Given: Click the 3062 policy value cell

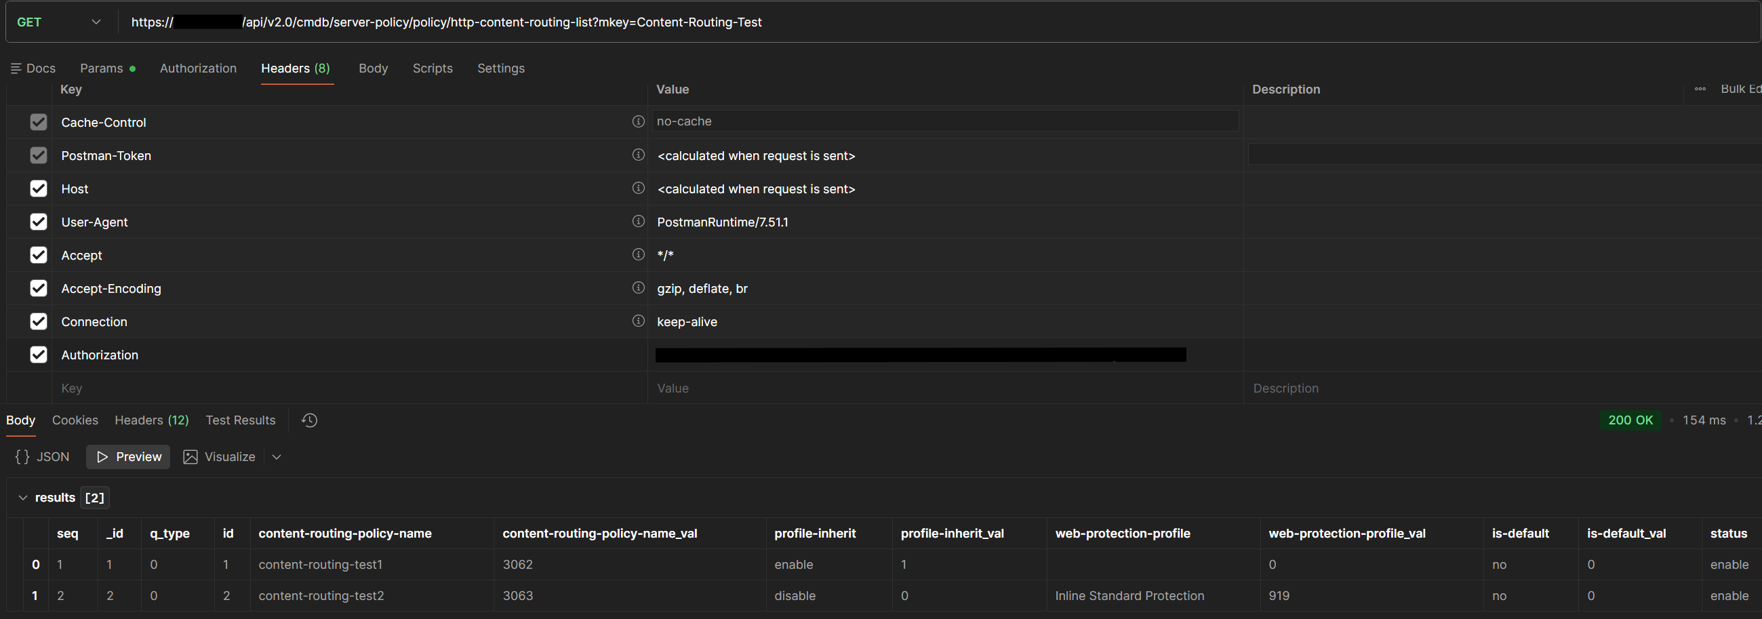Looking at the screenshot, I should (517, 564).
